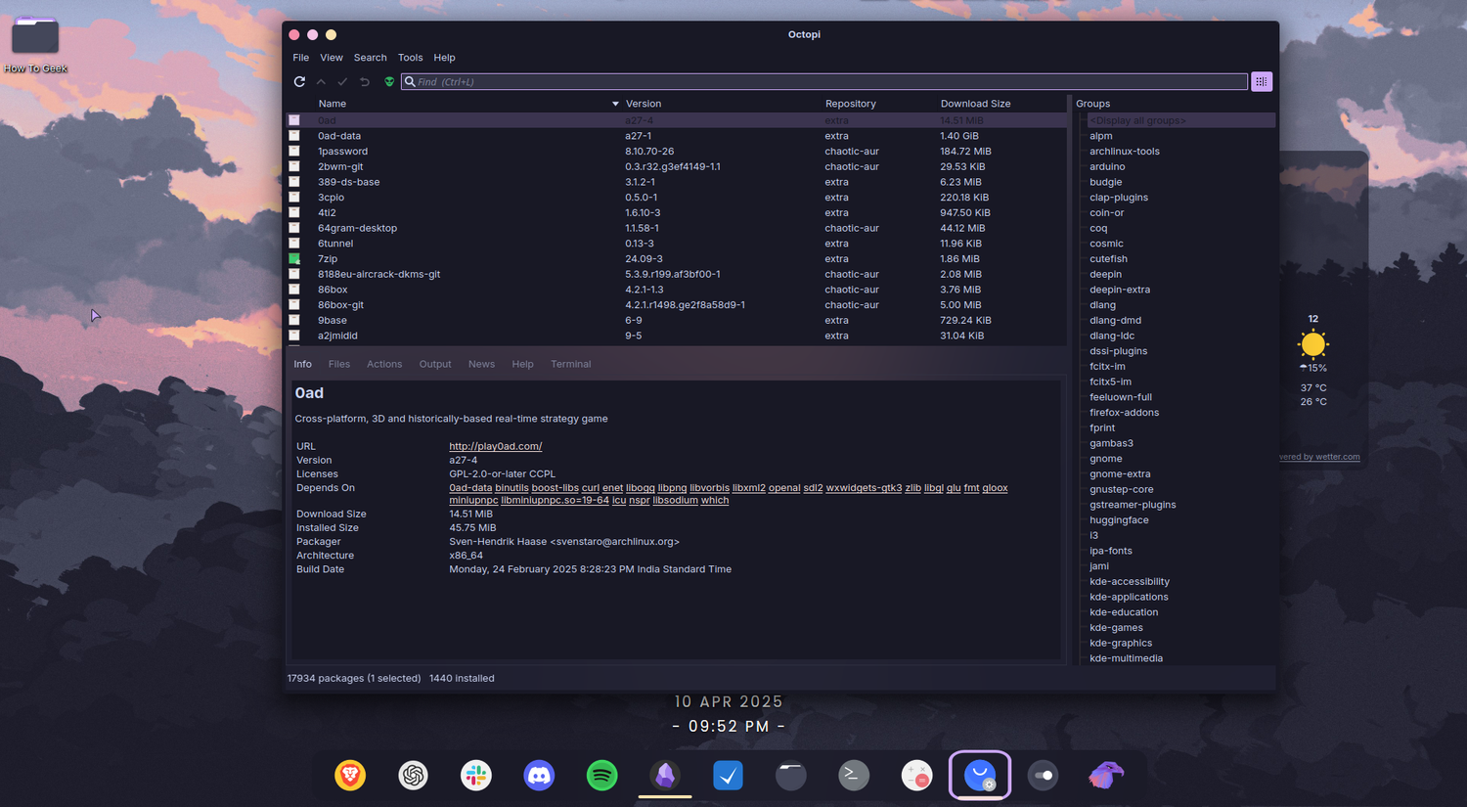The width and height of the screenshot is (1467, 807).
Task: Click the green alien AUR tool icon
Action: click(389, 82)
